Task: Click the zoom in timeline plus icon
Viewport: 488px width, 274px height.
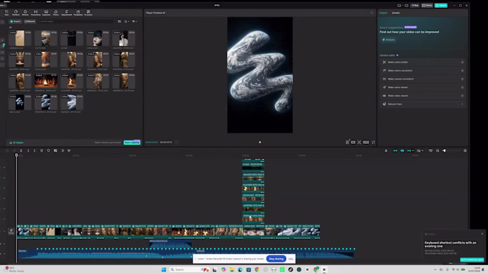Action: [465, 150]
